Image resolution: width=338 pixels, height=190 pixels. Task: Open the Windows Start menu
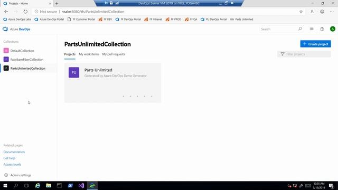click(5, 185)
